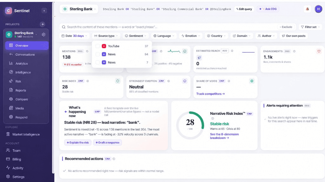This screenshot has height=182, width=325.
Task: Open Market Intelligence under Explore
Action: point(26,134)
